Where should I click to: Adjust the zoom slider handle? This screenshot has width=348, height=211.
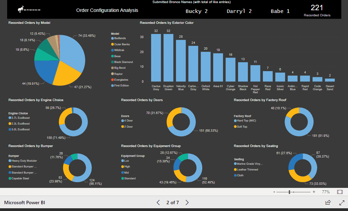click(x=289, y=192)
